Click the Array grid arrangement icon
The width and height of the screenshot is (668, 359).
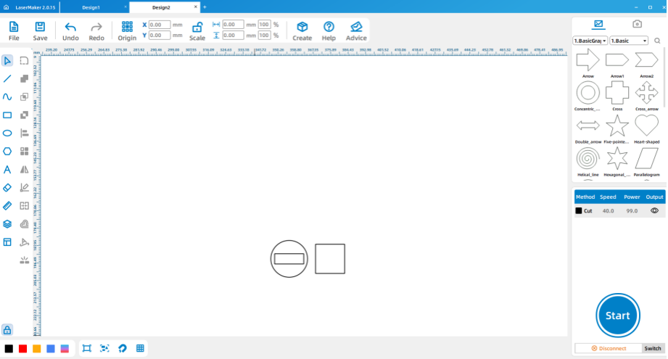24,151
